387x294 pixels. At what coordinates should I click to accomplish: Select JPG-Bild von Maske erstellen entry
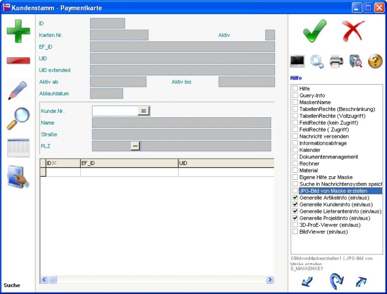333,191
